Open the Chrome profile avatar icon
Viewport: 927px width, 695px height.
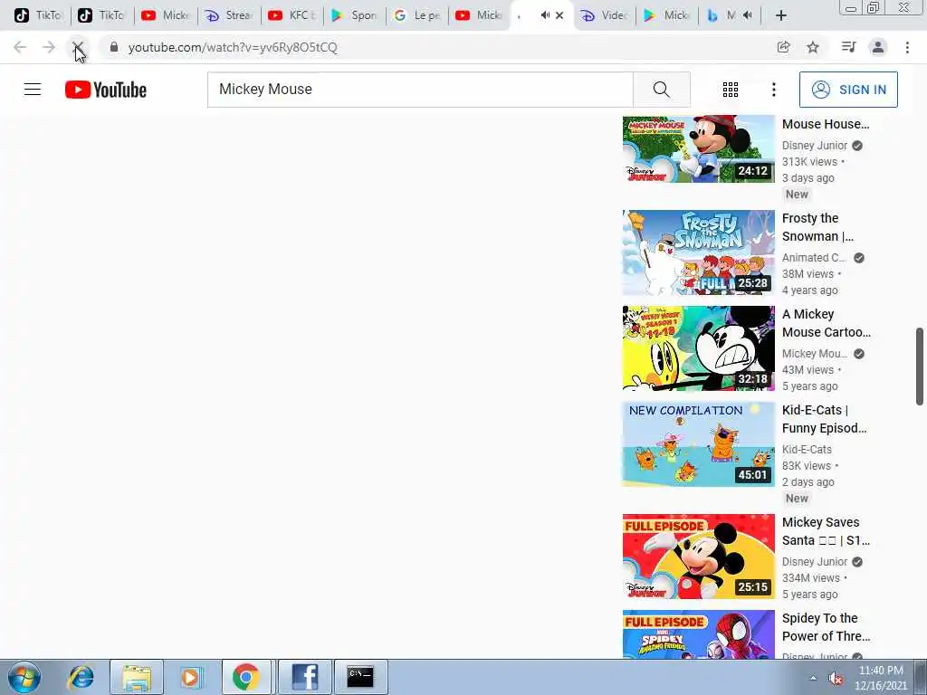pyautogui.click(x=878, y=47)
